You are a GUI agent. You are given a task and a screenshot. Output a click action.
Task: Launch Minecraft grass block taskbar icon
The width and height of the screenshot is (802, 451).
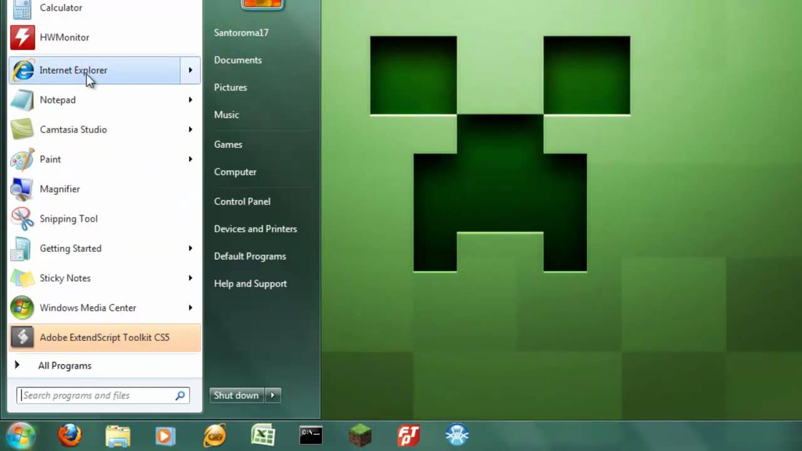360,435
